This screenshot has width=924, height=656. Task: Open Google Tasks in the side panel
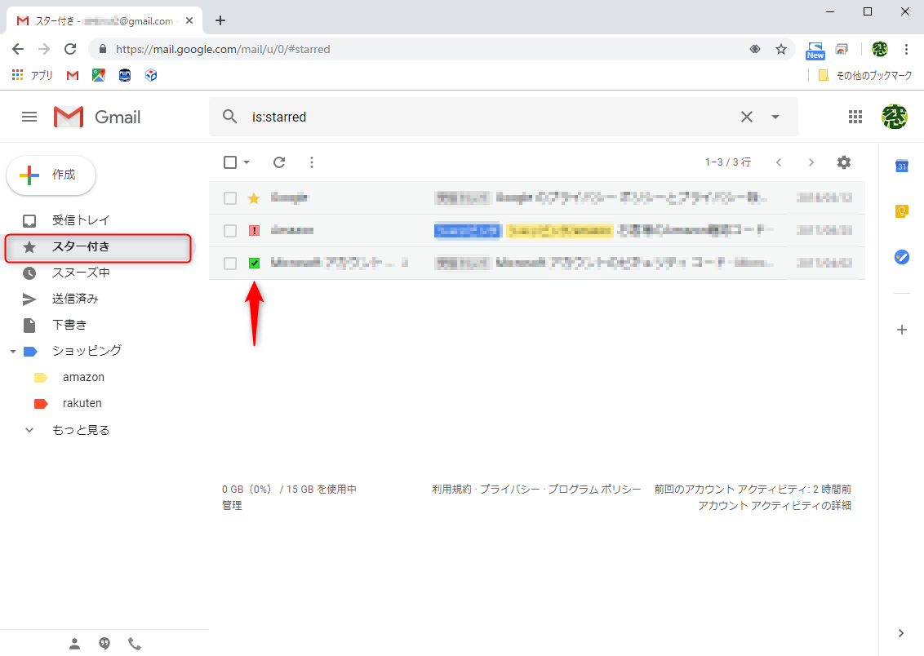901,257
